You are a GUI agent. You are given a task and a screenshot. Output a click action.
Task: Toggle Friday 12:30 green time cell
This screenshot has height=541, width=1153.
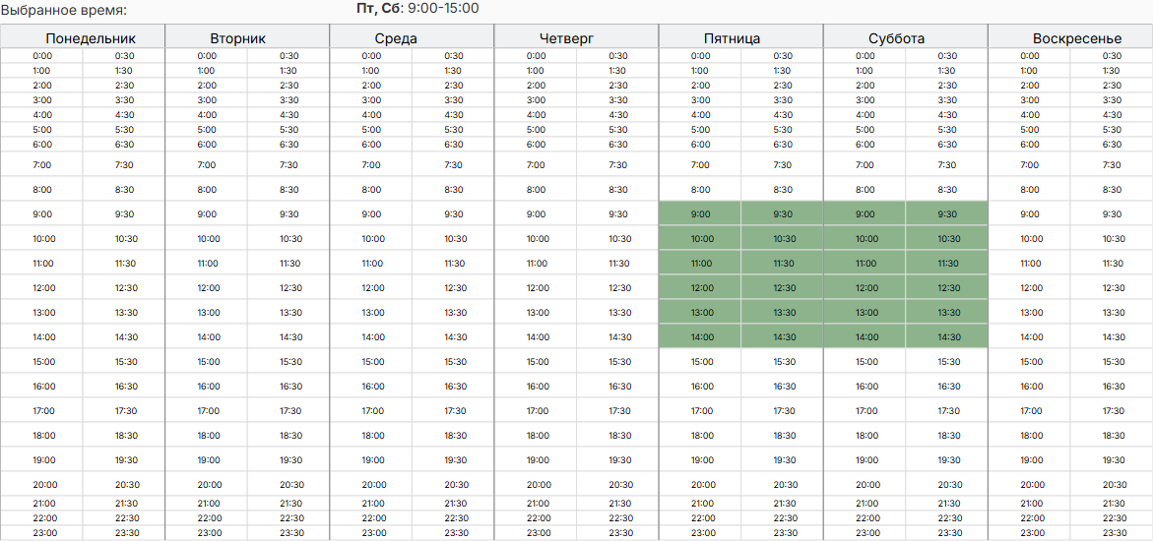[783, 287]
